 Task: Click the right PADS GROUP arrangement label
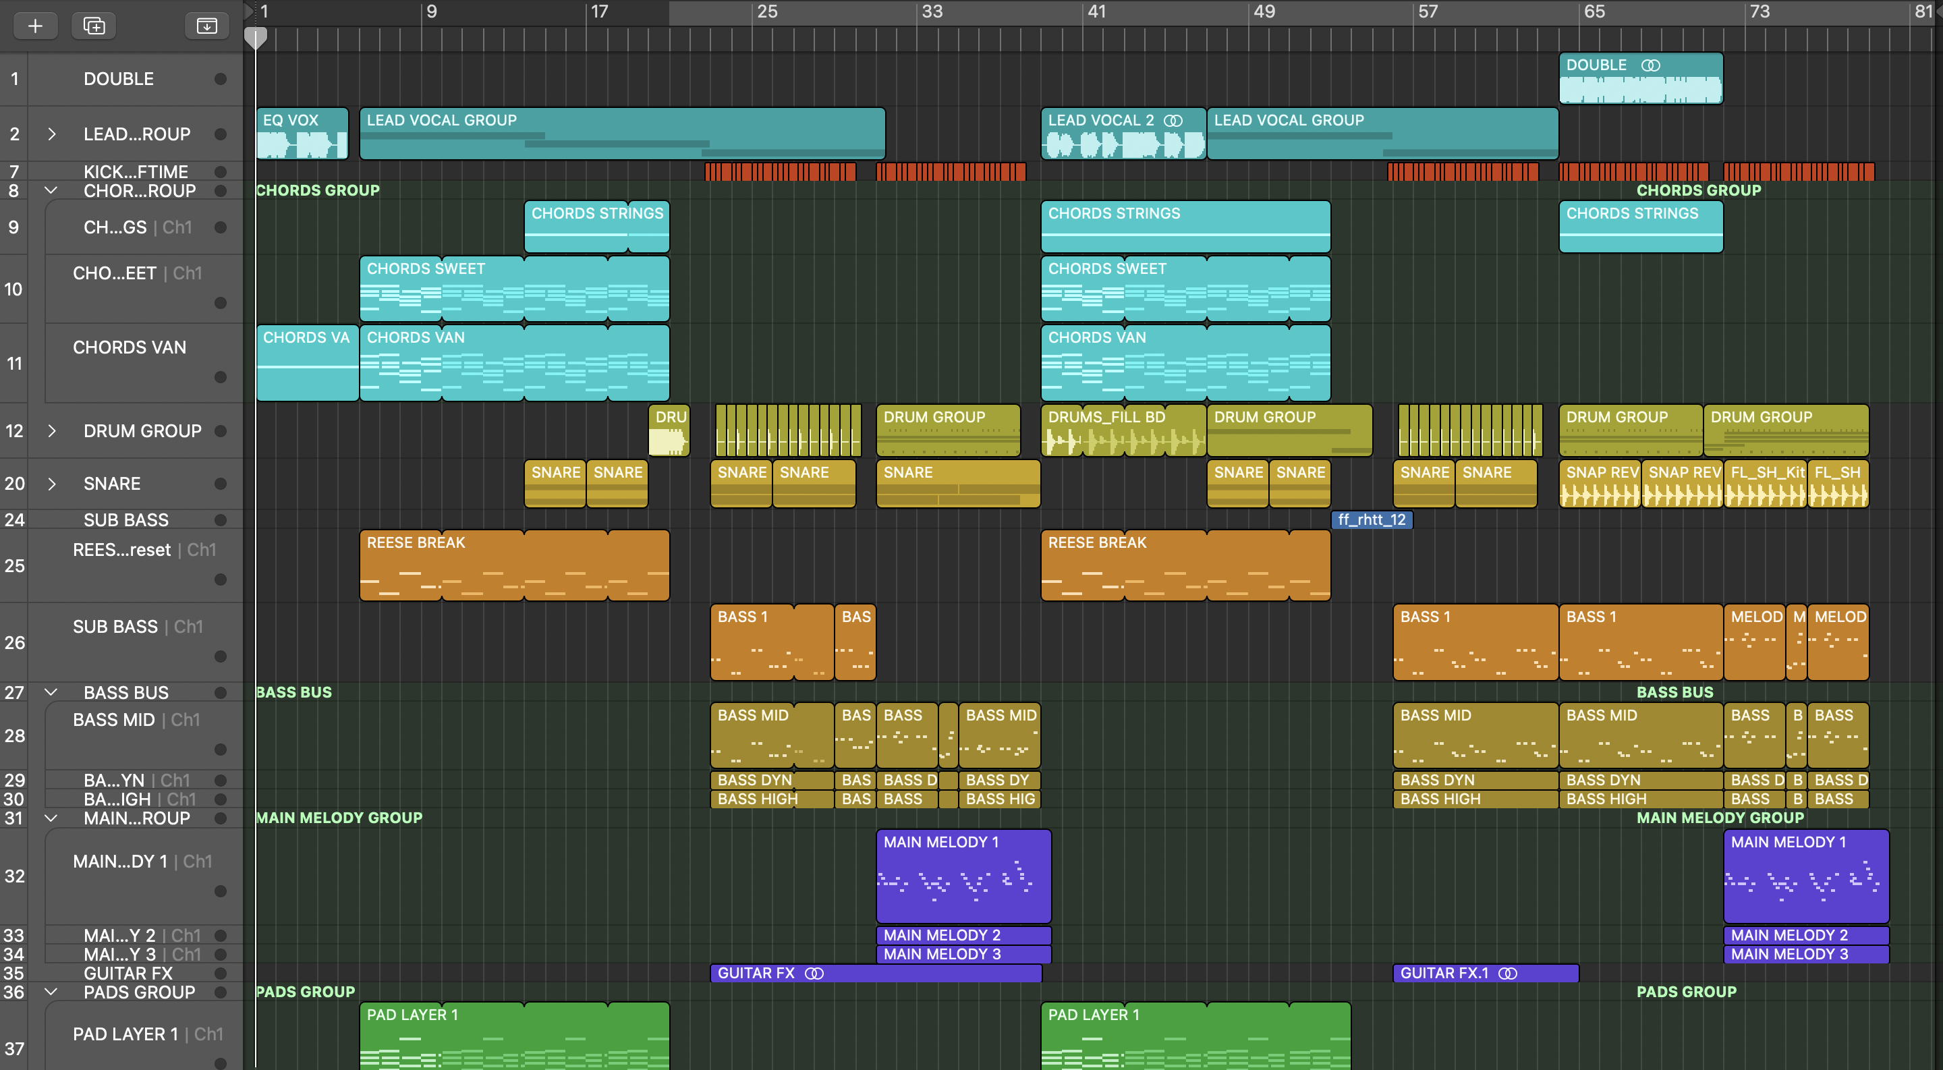[1687, 992]
